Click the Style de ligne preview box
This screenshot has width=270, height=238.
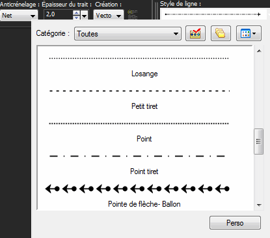pos(213,14)
